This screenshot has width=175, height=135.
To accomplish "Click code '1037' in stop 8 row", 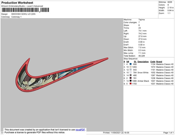I will pos(153,84).
